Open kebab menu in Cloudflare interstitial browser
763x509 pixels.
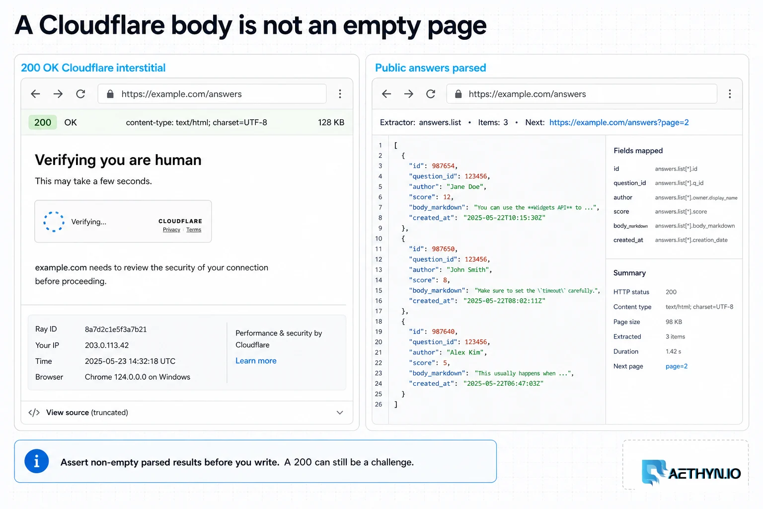click(x=340, y=94)
